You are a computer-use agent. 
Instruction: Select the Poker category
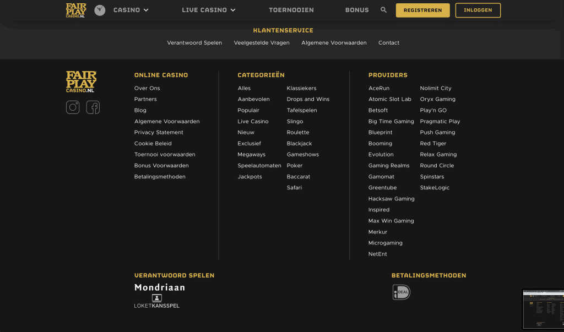pos(295,166)
